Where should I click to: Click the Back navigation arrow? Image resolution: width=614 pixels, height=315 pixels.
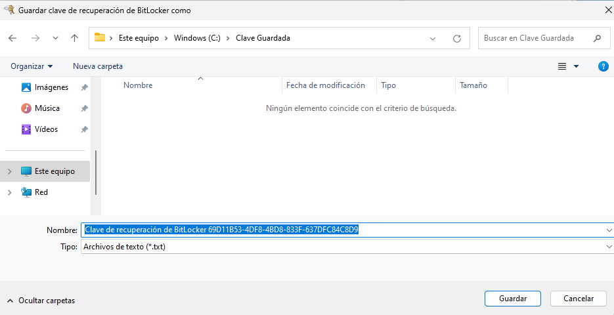coord(12,38)
